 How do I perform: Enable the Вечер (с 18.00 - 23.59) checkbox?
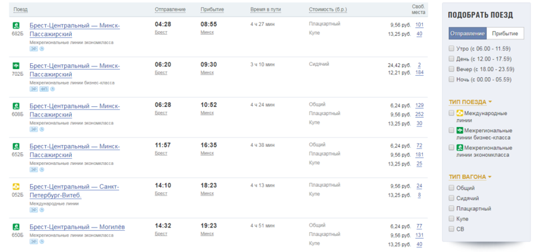tap(451, 69)
